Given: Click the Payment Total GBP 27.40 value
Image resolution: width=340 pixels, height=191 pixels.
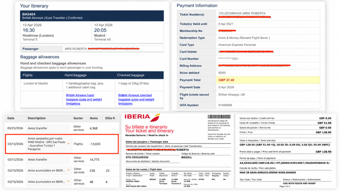Looking at the screenshot, I should tap(226, 80).
